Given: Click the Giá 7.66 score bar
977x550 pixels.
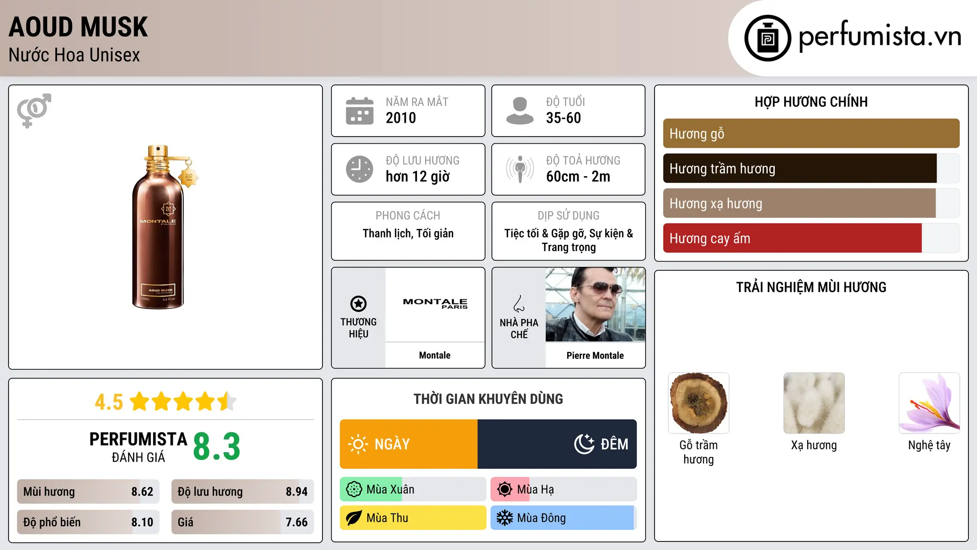Looking at the screenshot, I should click(x=243, y=522).
